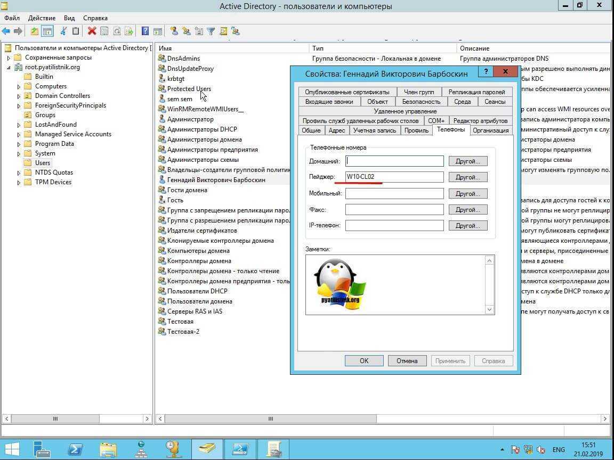The height and width of the screenshot is (460, 614).
Task: Click the Export list toolbar icon
Action: point(128,31)
